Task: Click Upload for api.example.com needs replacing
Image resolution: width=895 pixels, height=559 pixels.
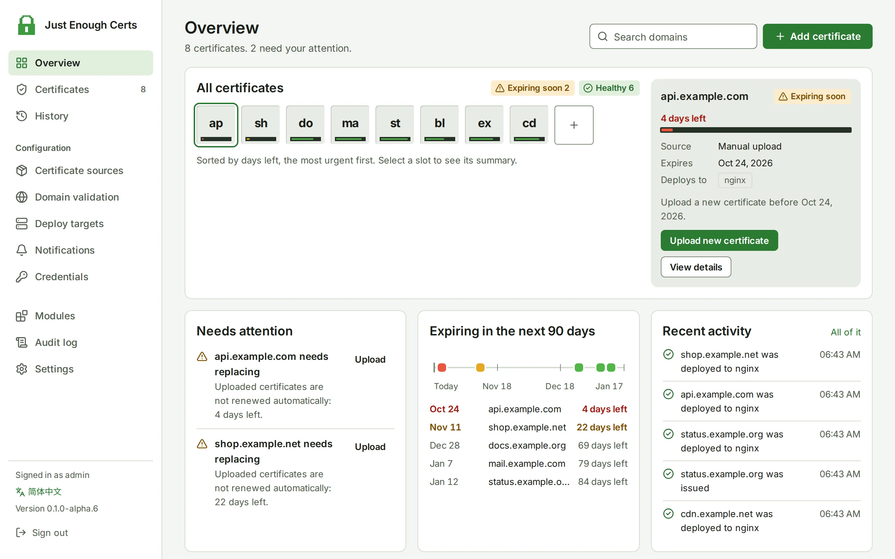Action: tap(370, 360)
